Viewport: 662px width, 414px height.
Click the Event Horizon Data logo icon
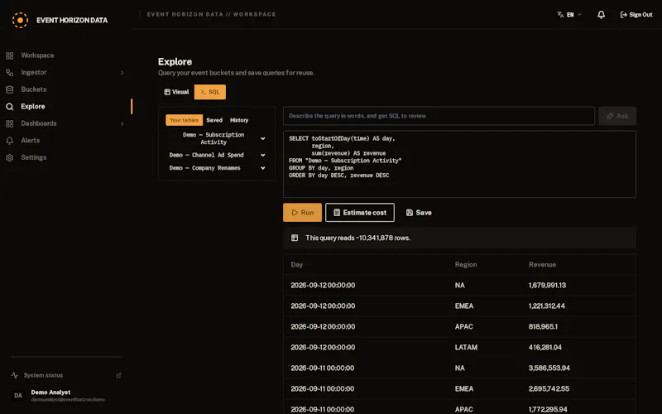(20, 20)
